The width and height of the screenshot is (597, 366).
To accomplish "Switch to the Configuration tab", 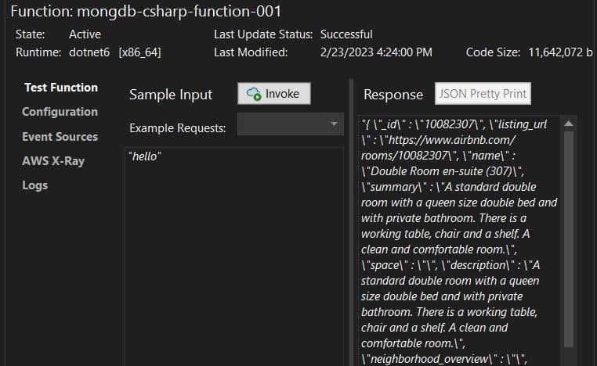I will point(60,112).
